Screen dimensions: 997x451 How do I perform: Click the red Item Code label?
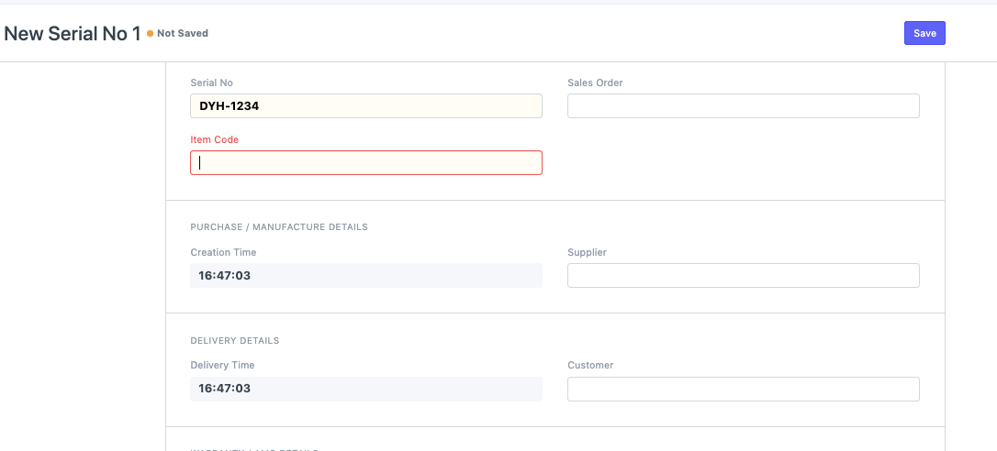point(214,139)
